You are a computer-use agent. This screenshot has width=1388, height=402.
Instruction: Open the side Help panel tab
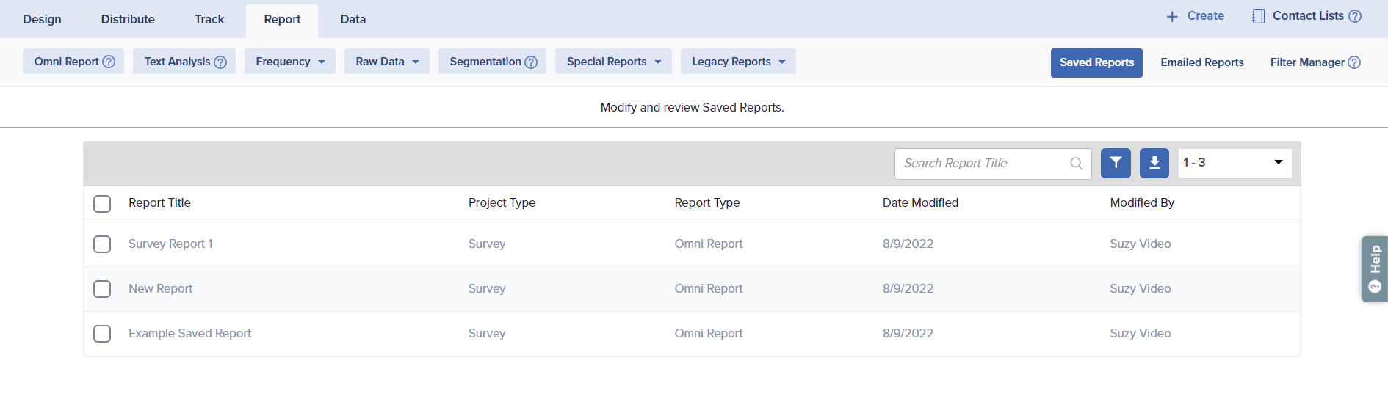(1375, 268)
